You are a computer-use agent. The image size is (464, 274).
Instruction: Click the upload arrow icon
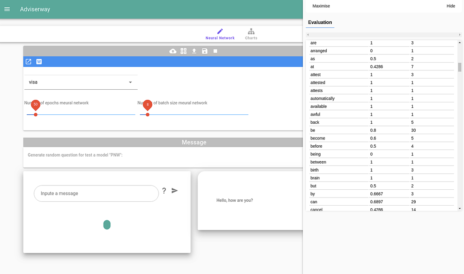pos(194,51)
